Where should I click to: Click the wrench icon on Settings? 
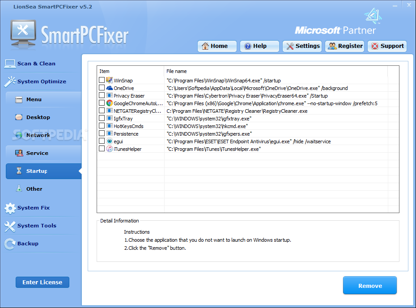290,46
